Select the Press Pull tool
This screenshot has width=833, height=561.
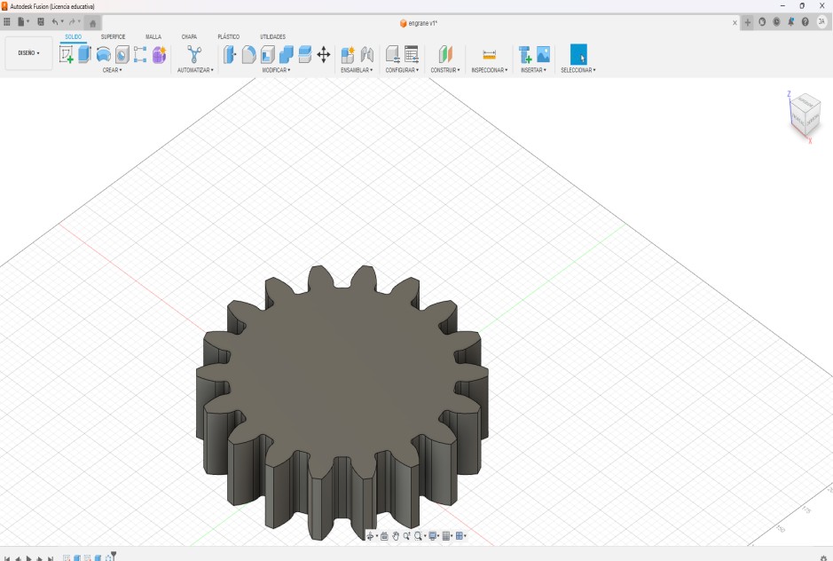click(x=230, y=54)
